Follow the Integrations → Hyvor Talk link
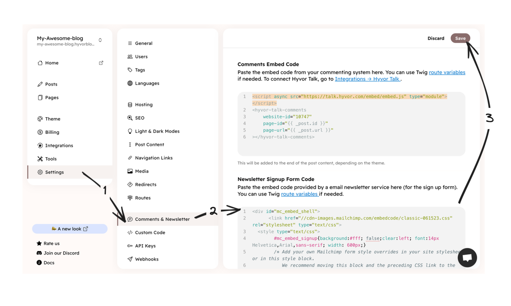 (367, 79)
